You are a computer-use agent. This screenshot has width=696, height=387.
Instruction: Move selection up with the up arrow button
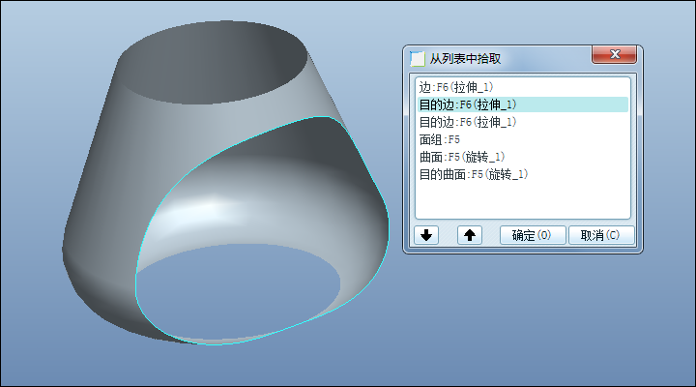click(x=470, y=235)
